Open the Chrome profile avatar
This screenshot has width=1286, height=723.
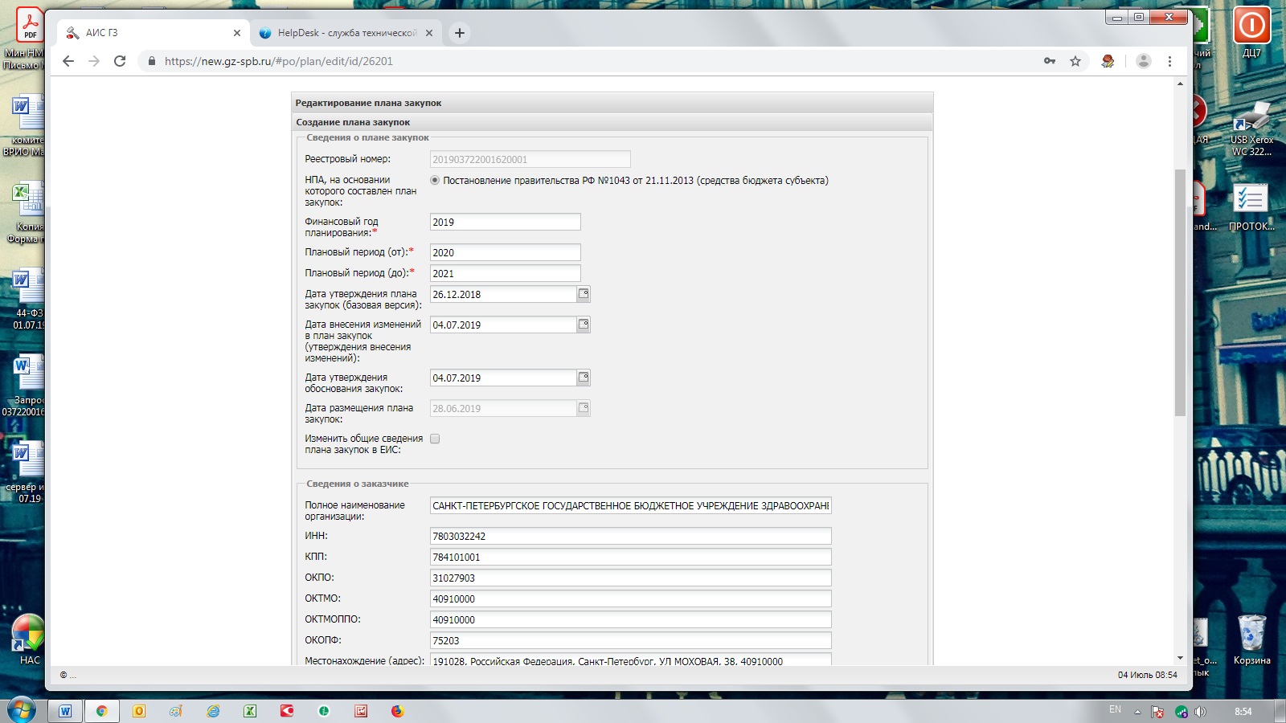point(1144,61)
